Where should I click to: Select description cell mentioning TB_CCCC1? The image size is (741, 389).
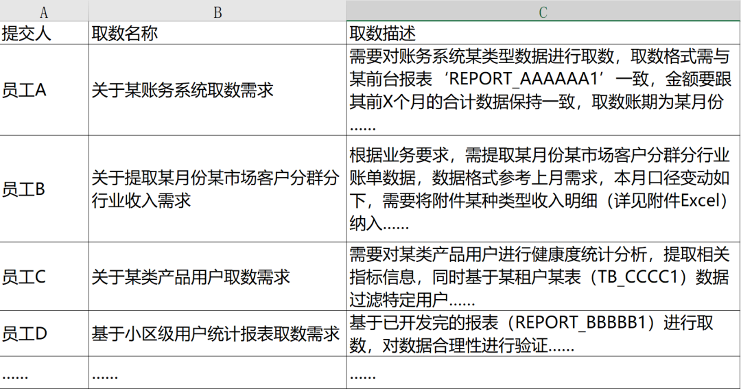click(543, 276)
